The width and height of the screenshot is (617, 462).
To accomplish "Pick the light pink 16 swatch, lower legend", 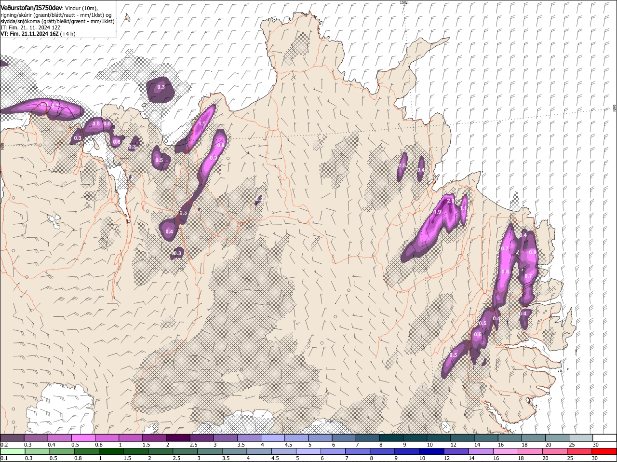I will tap(506, 451).
